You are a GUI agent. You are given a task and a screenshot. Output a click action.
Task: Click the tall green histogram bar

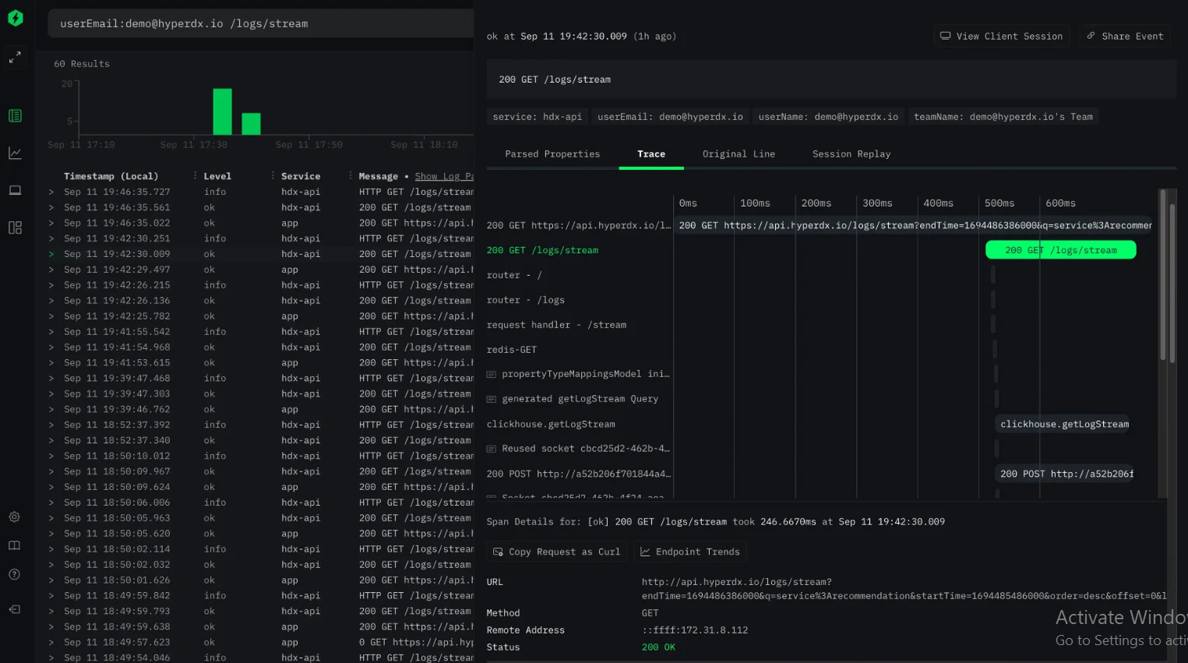[x=223, y=111]
